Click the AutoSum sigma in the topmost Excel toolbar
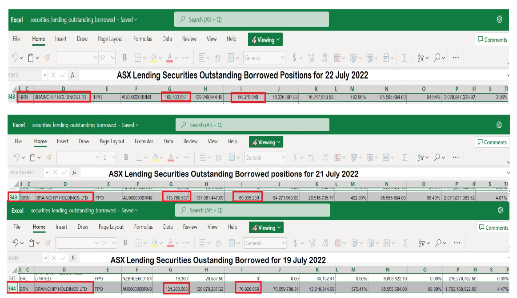The height and width of the screenshot is (298, 517). pyautogui.click(x=405, y=58)
